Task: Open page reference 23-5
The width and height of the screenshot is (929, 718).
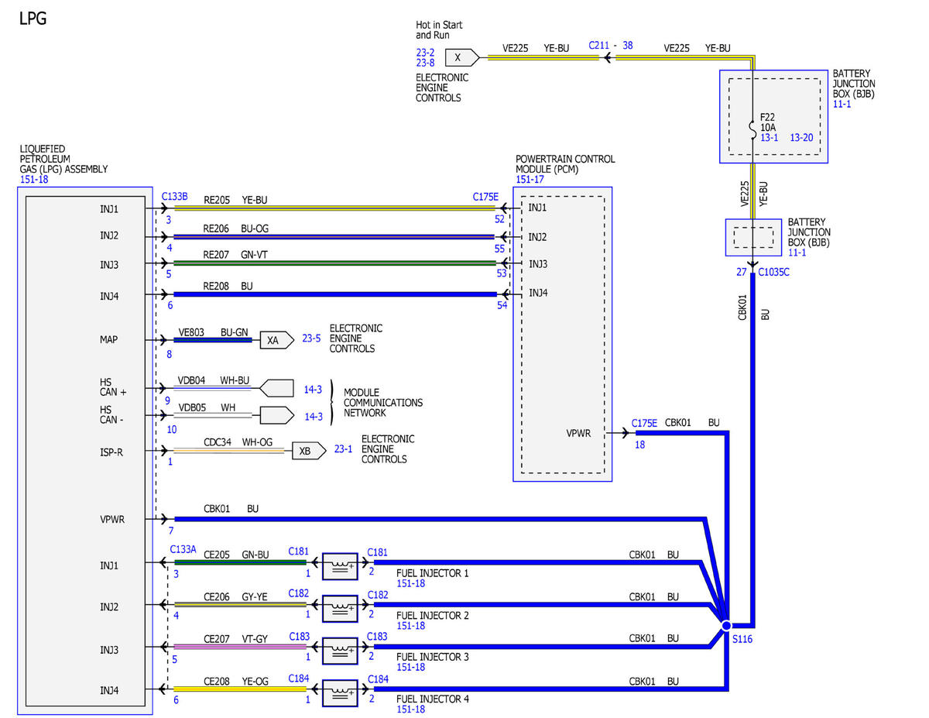Action: point(311,338)
